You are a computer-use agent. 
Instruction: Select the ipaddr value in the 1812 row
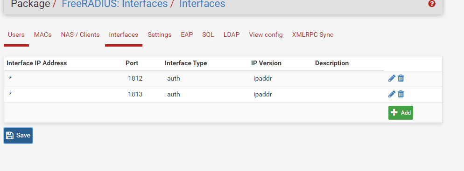click(x=263, y=79)
